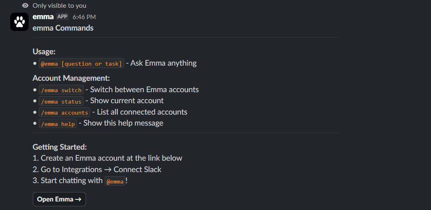Click the "emma Commands" message heading
431x210 pixels.
63,28
